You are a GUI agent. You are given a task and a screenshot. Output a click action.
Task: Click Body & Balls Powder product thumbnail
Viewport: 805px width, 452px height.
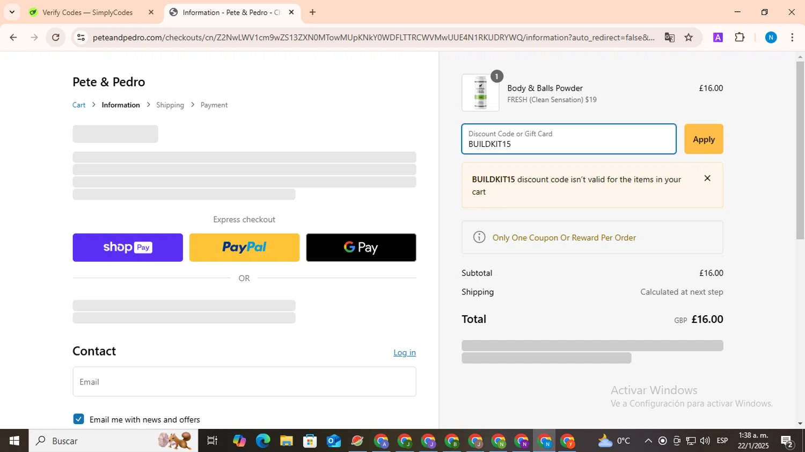point(480,93)
